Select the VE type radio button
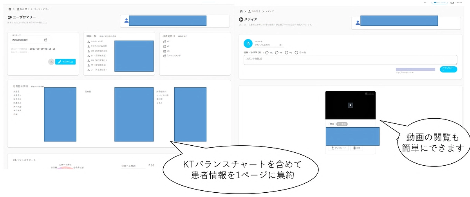The width and height of the screenshot is (470, 197). 267,52
